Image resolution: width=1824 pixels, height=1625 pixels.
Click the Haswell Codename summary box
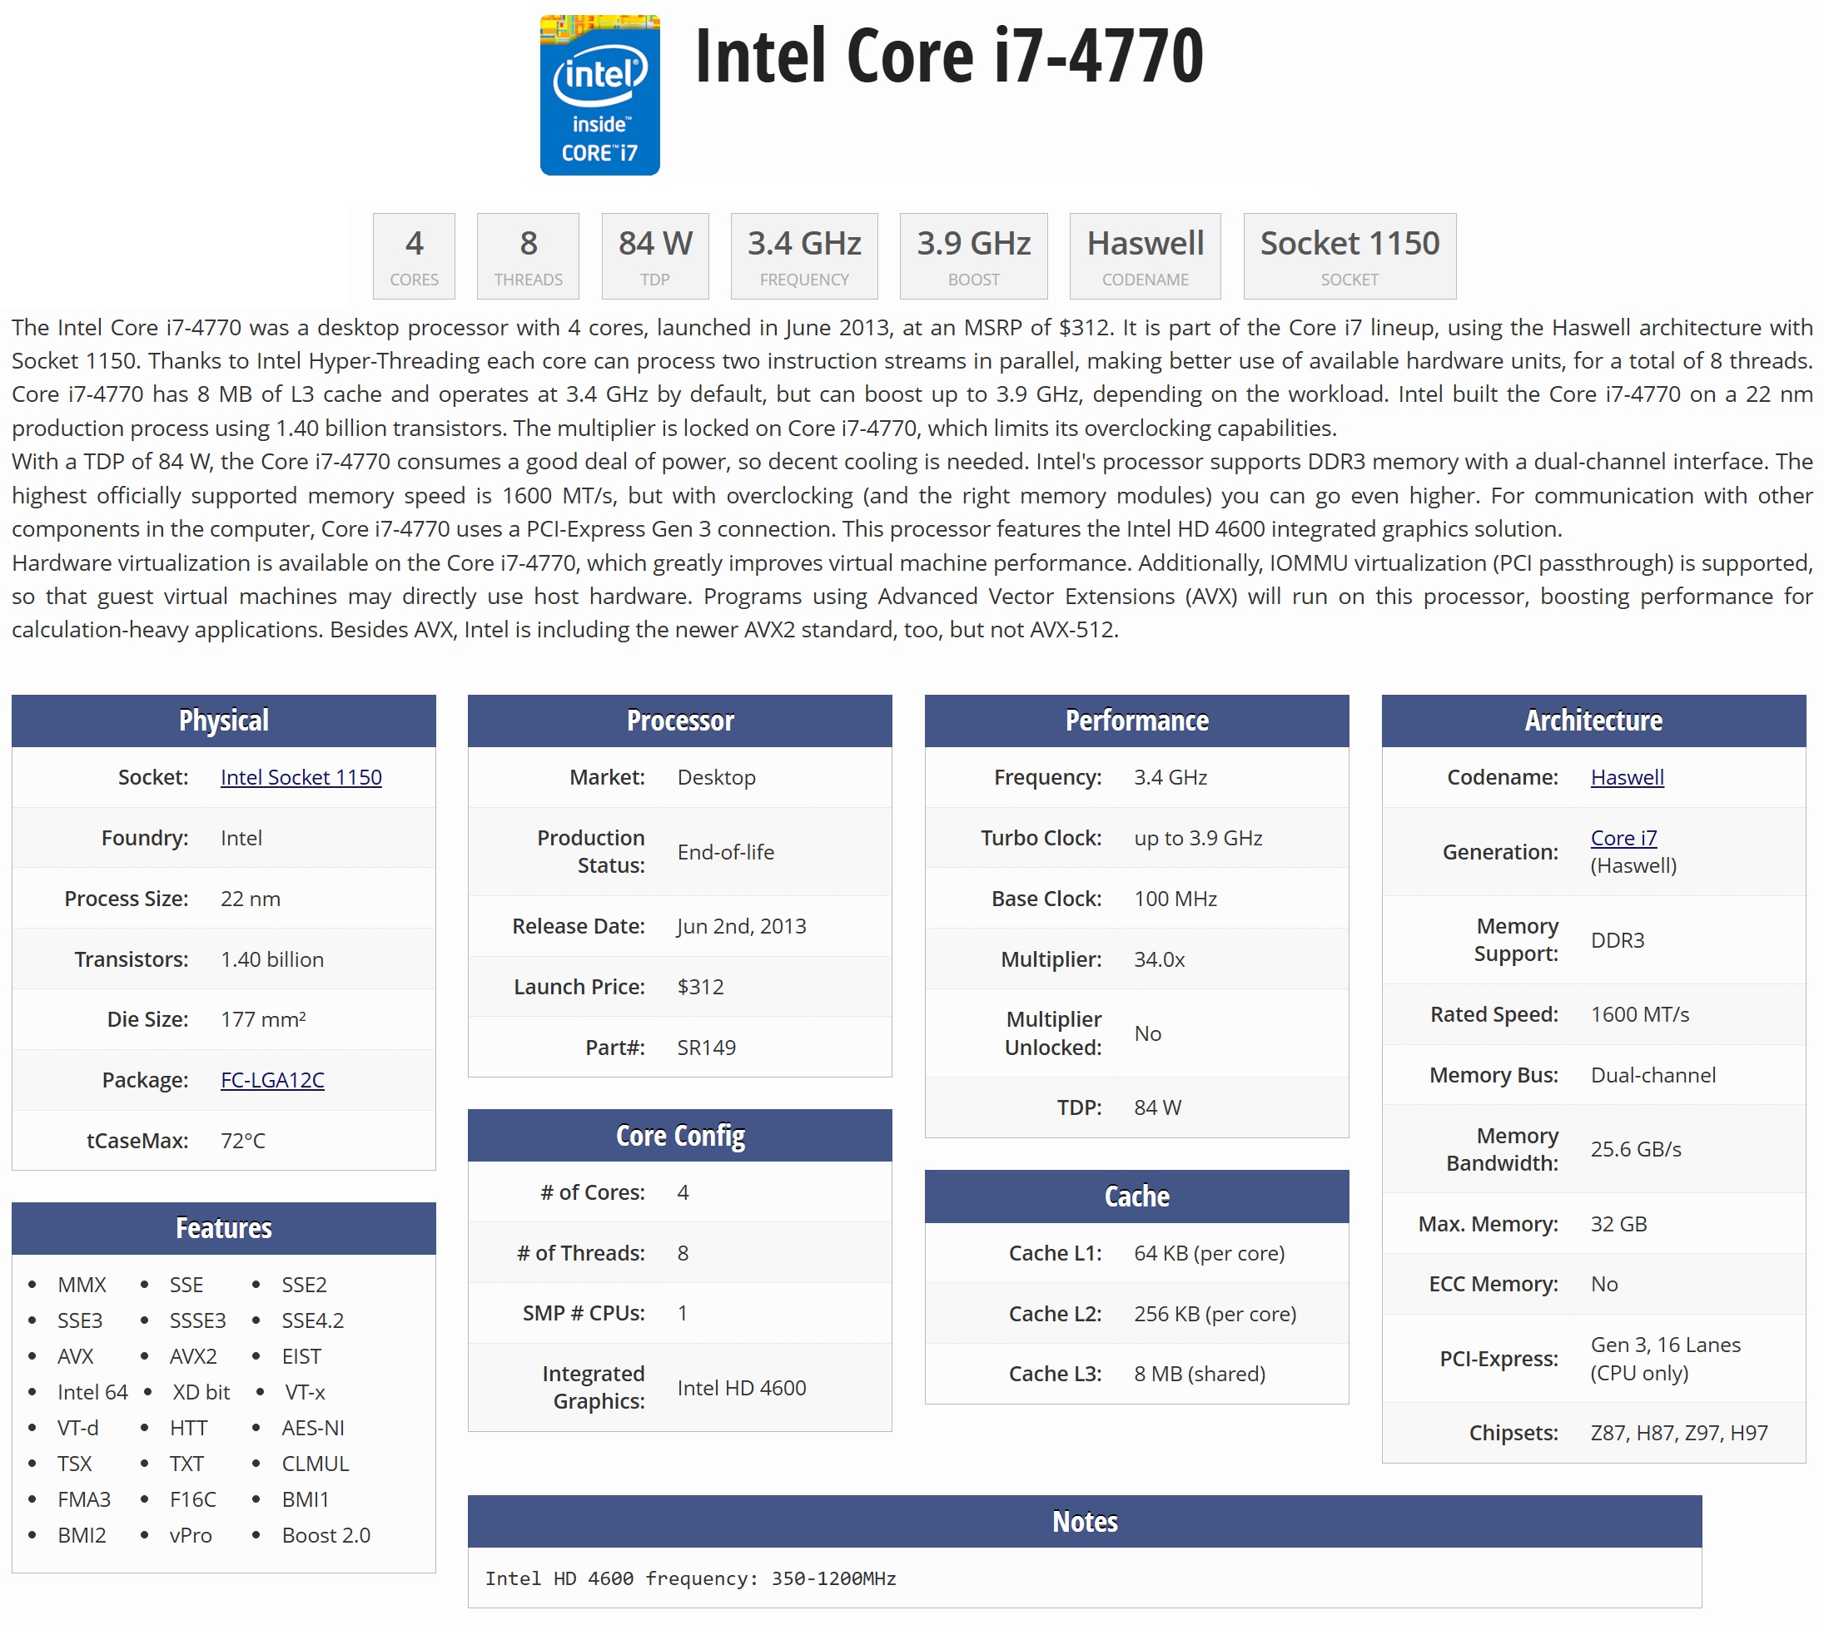tap(1146, 255)
